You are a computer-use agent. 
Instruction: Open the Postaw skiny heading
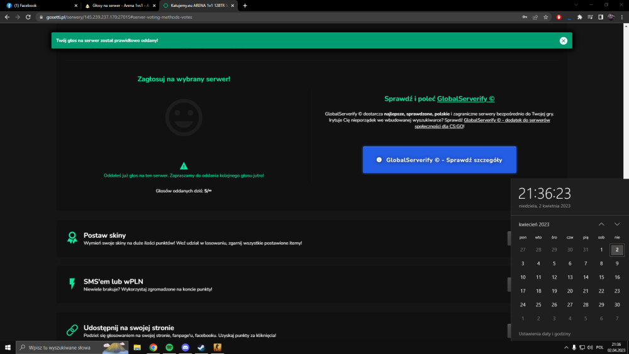point(104,235)
